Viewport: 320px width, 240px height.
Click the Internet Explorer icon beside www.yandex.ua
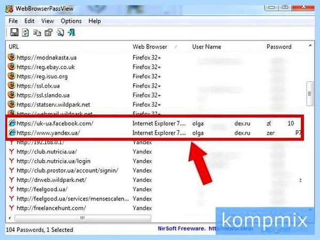(x=12, y=133)
